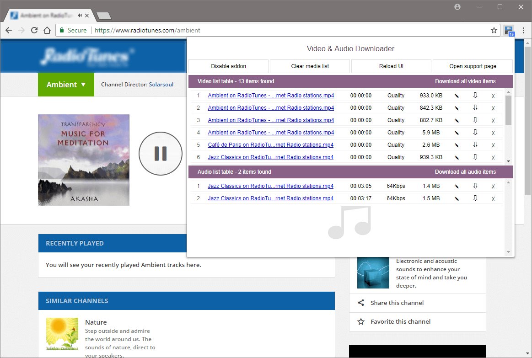
Task: Download the 939.3 KB video via arrow icon
Action: pos(475,157)
